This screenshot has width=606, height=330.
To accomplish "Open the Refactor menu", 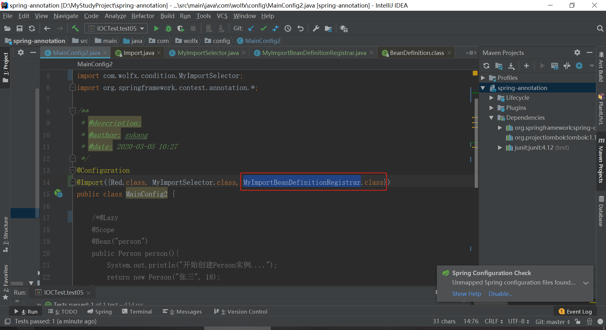I will 143,16.
